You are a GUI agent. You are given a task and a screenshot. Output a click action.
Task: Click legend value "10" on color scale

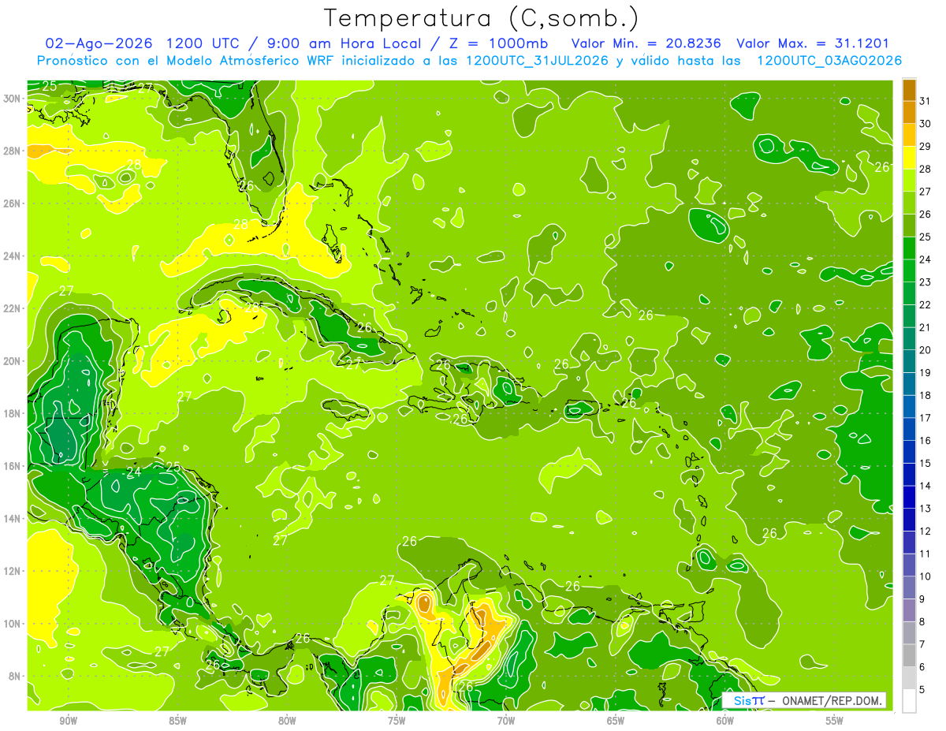926,576
